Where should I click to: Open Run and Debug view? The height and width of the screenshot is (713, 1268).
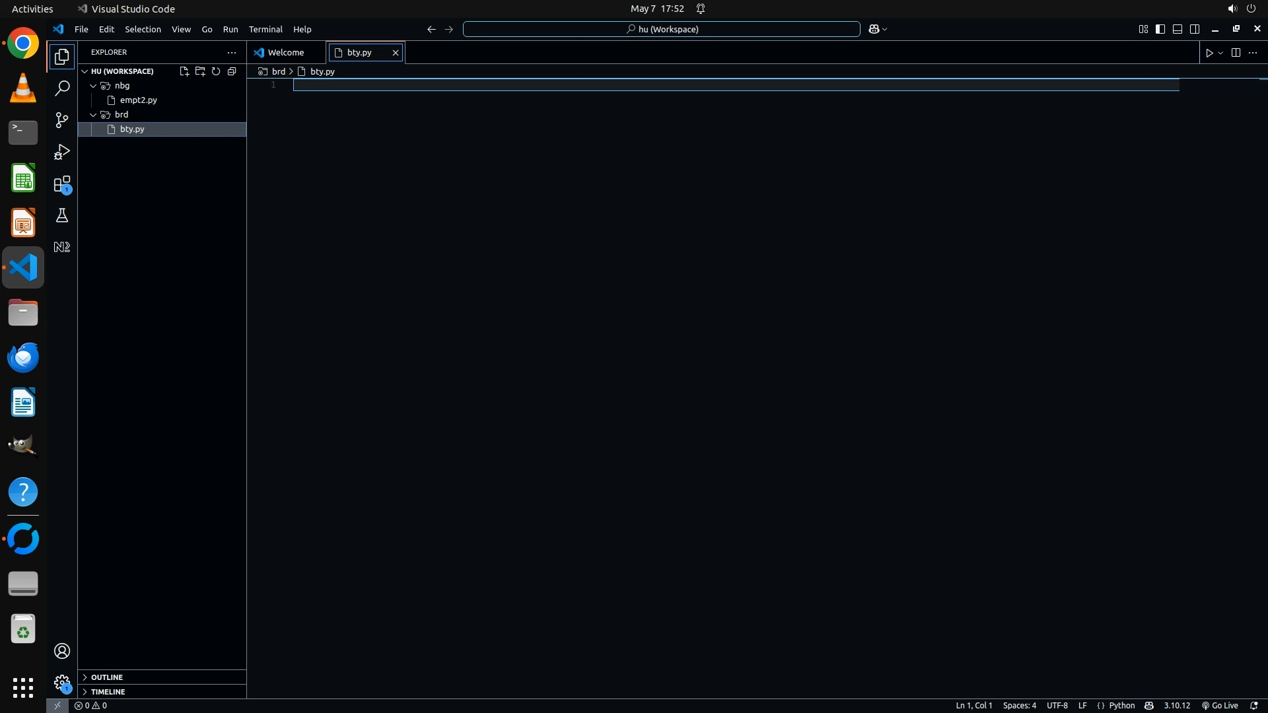click(61, 152)
